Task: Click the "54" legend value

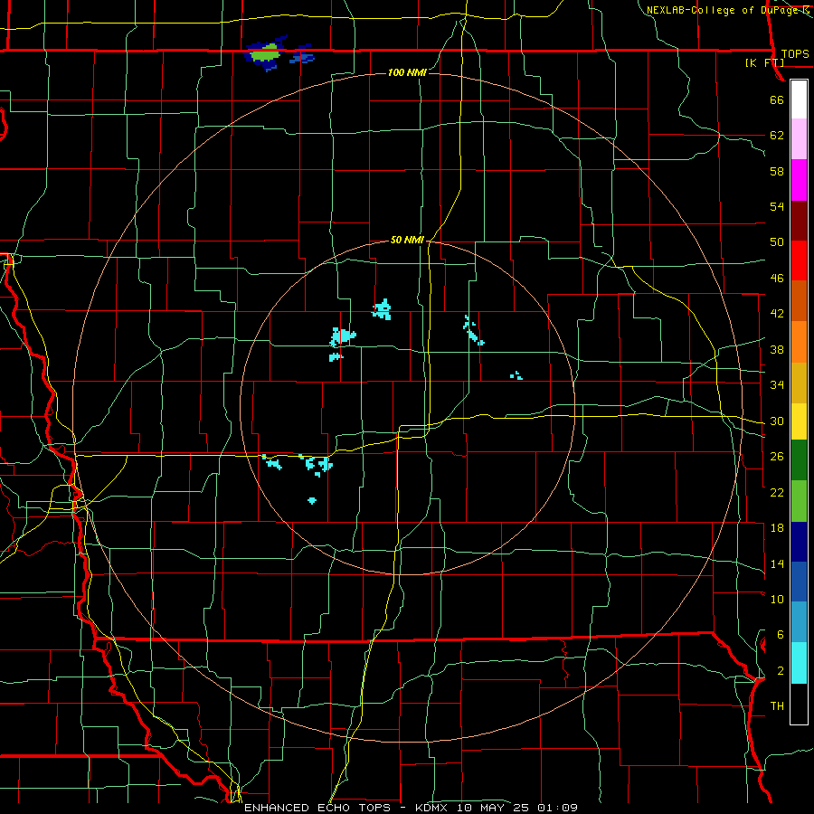Action: [x=777, y=206]
